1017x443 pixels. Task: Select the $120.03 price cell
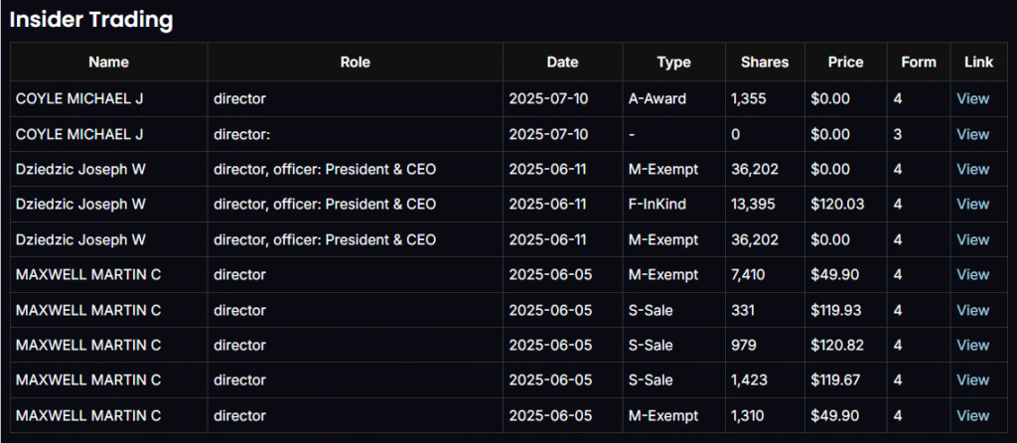pyautogui.click(x=837, y=205)
